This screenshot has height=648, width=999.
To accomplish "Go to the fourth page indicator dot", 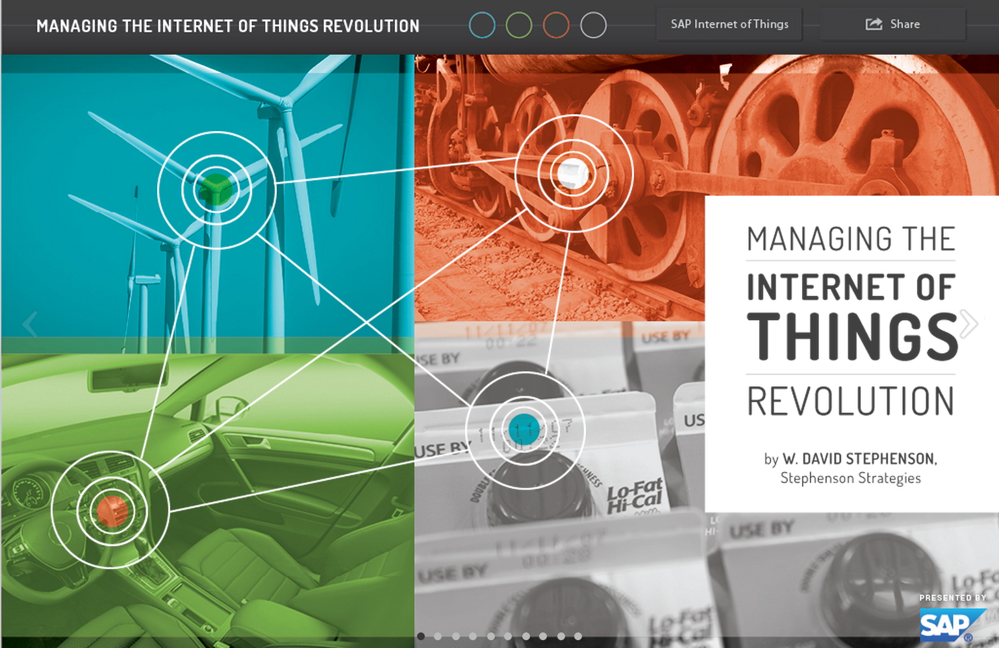I will pyautogui.click(x=474, y=636).
